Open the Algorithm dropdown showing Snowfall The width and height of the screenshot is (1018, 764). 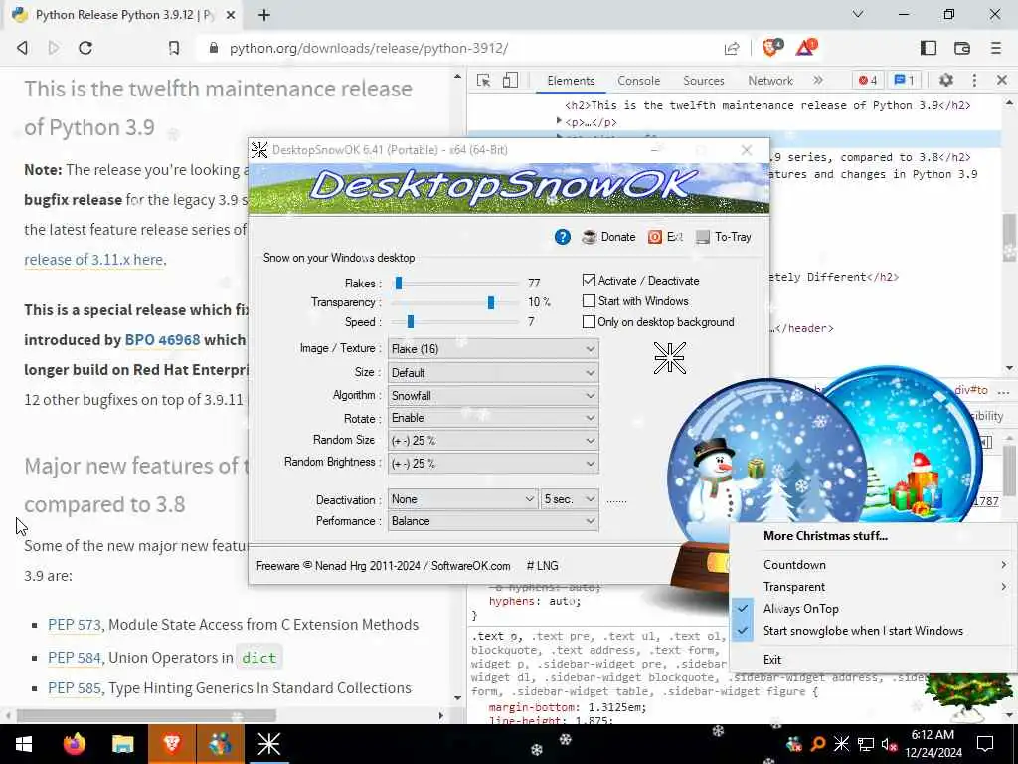[x=493, y=396]
